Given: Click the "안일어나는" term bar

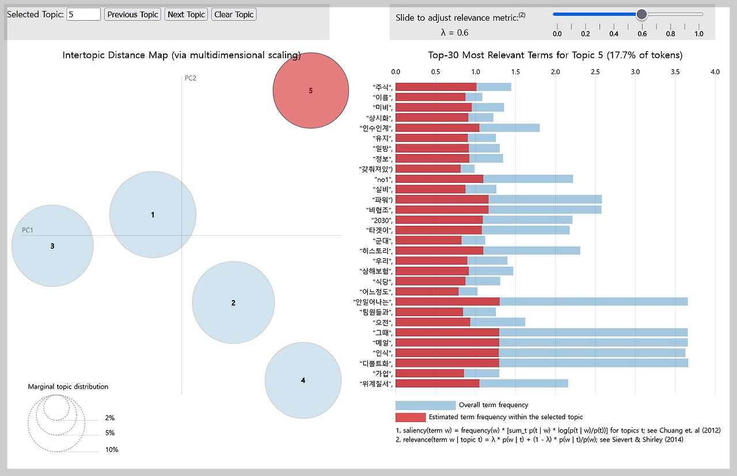Looking at the screenshot, I should tap(542, 302).
